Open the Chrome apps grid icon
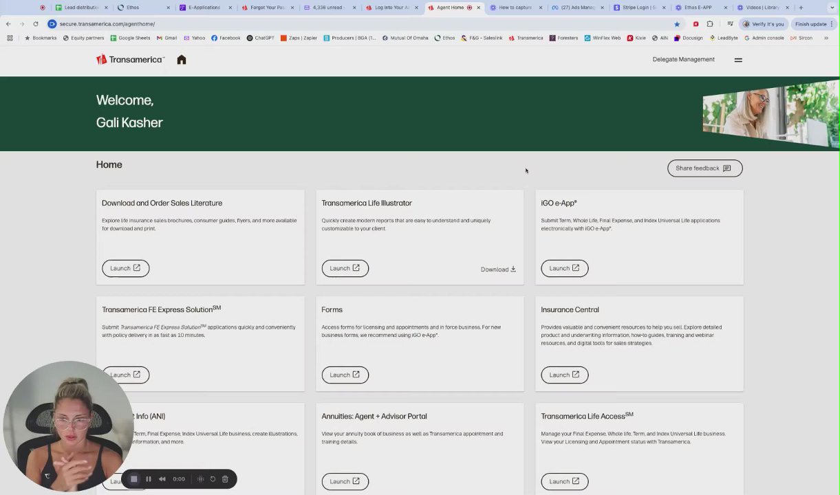Image resolution: width=840 pixels, height=495 pixels. [x=10, y=38]
